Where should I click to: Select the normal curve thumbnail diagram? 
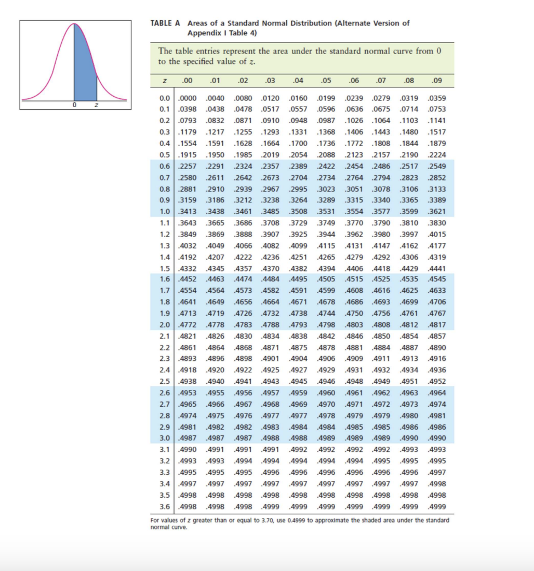click(x=75, y=62)
